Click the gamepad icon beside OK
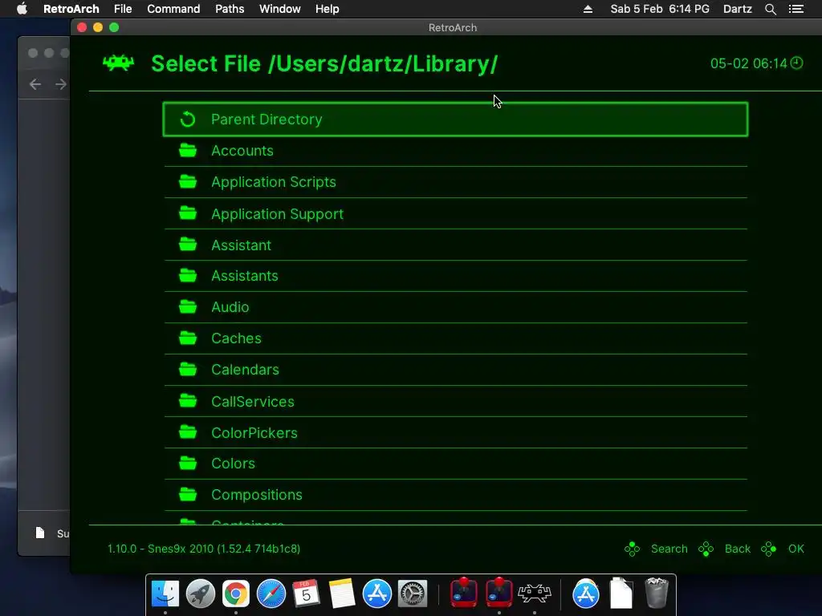Screen dimensions: 822x616 [768, 549]
